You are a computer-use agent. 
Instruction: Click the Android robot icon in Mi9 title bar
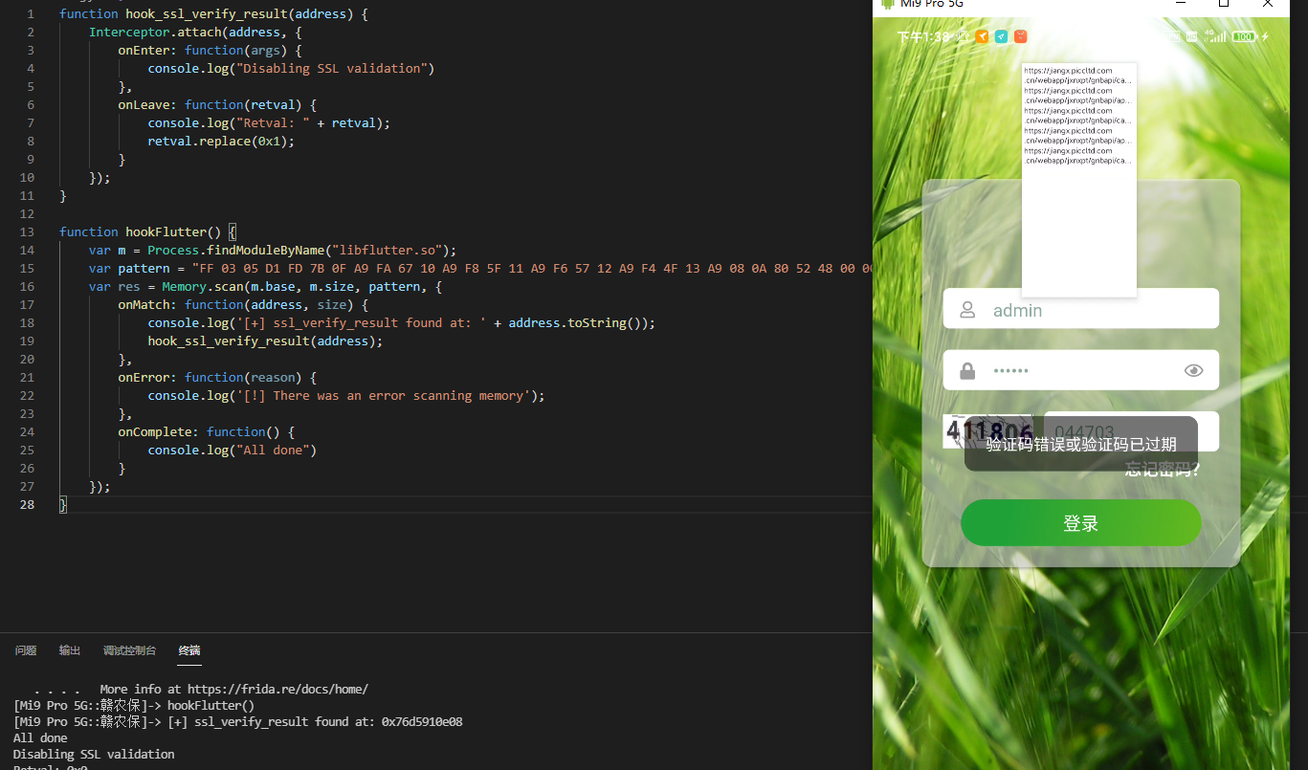(x=887, y=4)
